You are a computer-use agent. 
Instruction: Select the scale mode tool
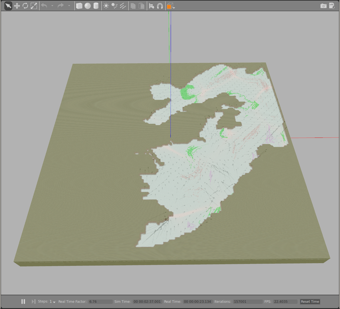point(34,6)
